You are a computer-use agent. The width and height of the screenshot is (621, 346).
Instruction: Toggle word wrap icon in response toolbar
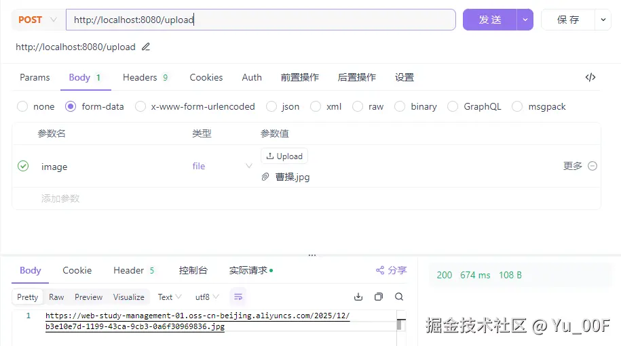tap(238, 297)
